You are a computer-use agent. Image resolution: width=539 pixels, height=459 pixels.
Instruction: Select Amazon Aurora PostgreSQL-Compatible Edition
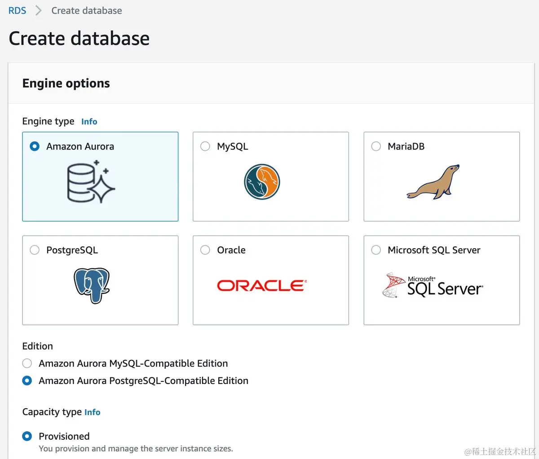pyautogui.click(x=27, y=380)
